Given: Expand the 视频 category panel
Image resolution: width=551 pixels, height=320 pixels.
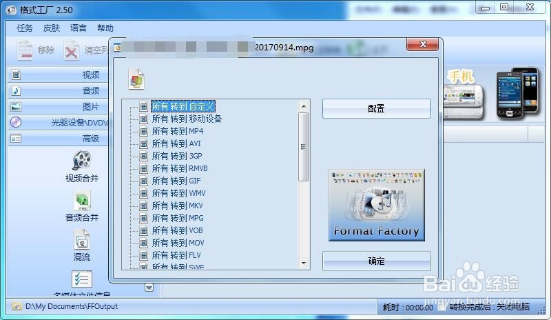Looking at the screenshot, I should click(x=59, y=74).
